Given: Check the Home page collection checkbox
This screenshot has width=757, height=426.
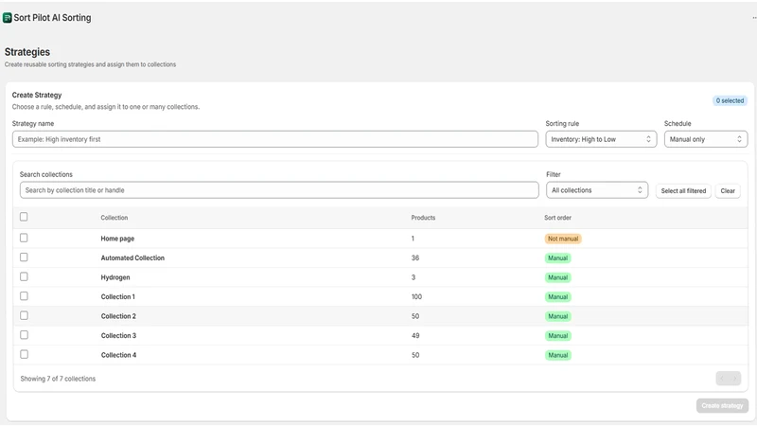Looking at the screenshot, I should point(24,238).
